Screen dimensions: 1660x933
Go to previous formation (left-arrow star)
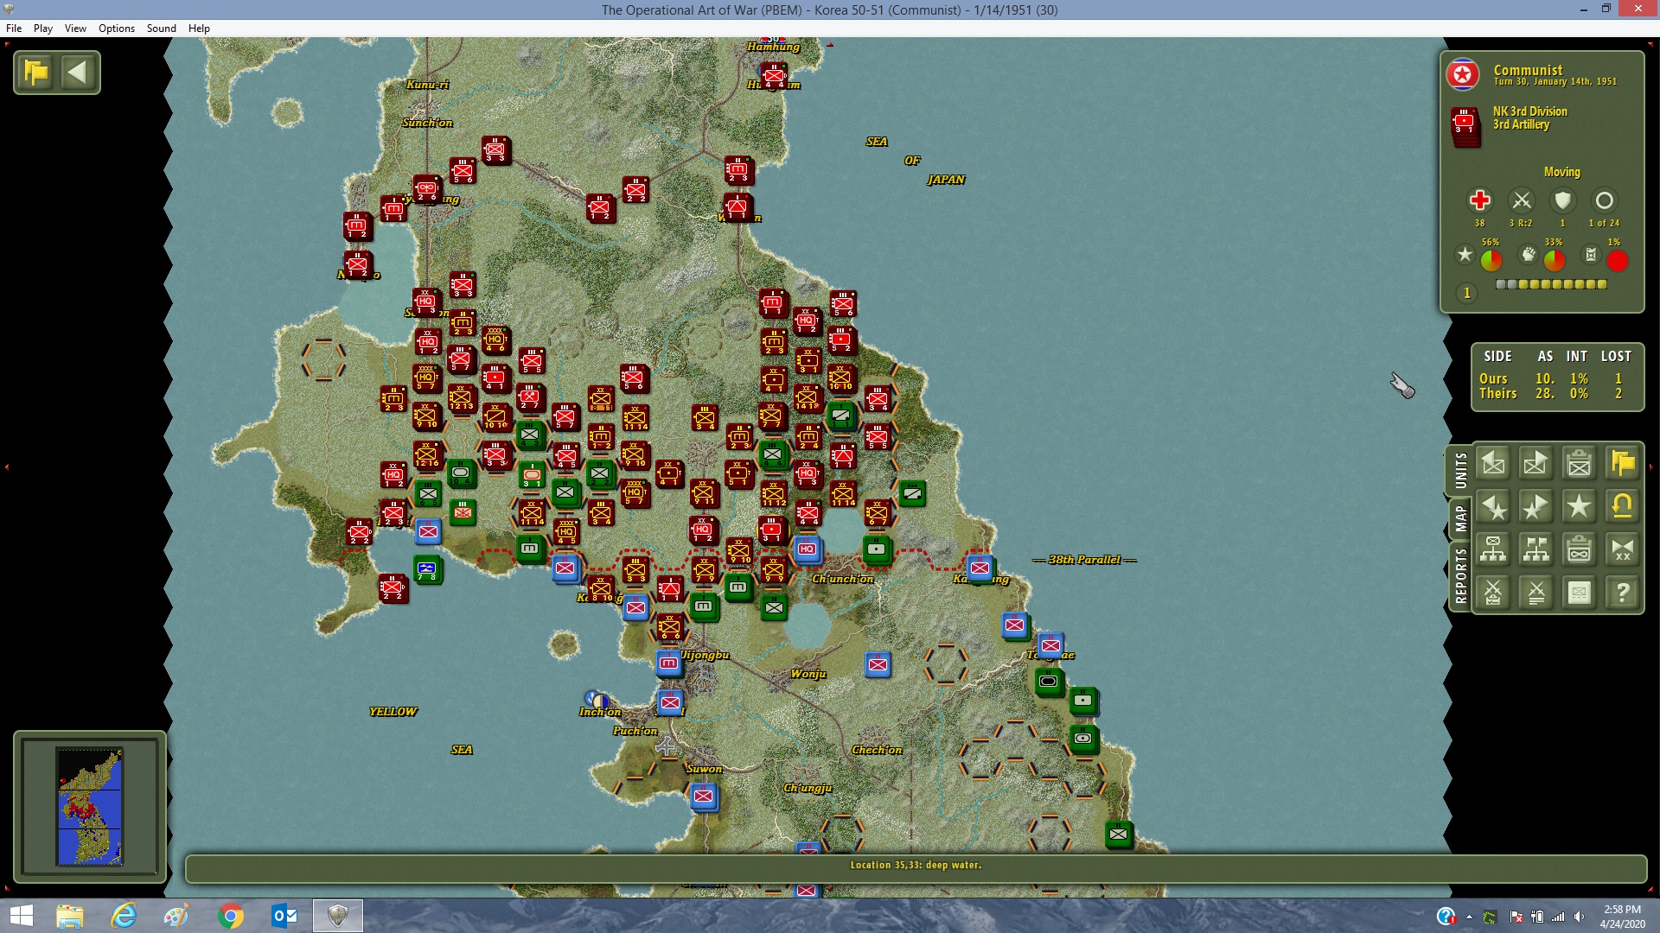(x=1493, y=507)
